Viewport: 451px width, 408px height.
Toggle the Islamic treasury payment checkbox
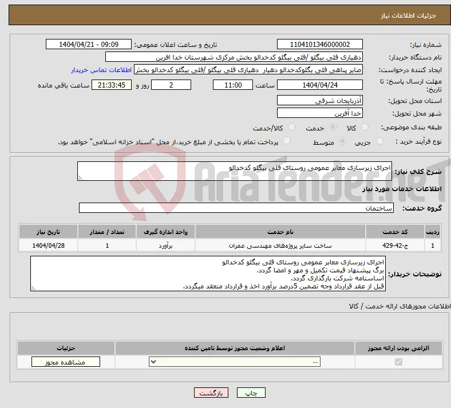pos(287,141)
